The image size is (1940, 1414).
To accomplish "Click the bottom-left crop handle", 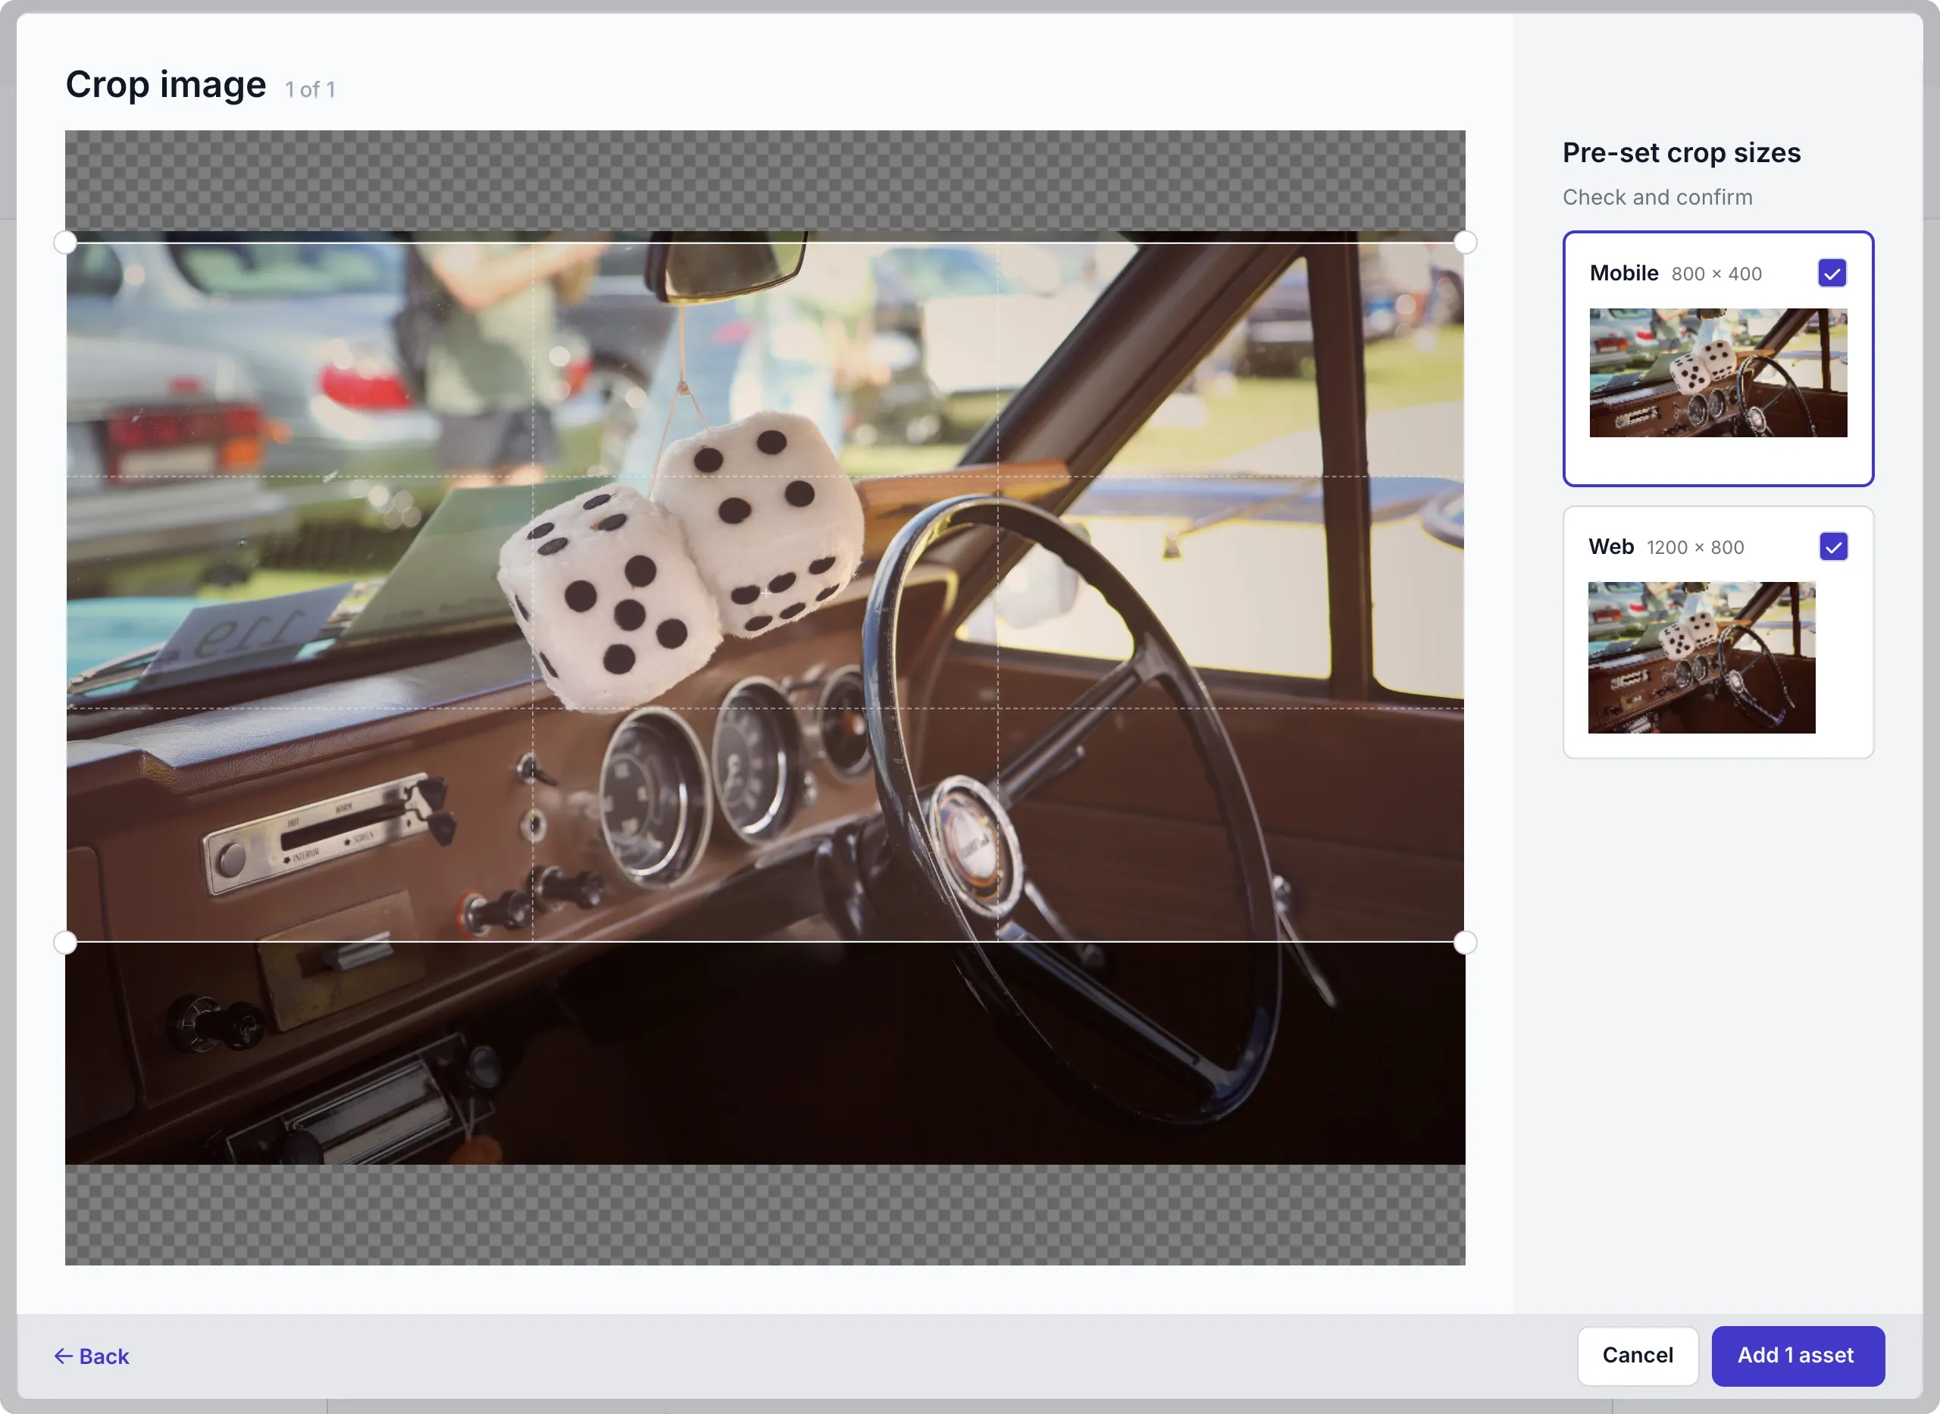I will pos(65,943).
